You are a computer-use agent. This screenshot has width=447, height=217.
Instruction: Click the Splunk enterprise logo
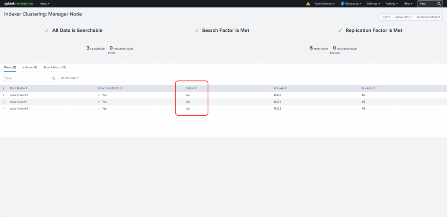19,4
